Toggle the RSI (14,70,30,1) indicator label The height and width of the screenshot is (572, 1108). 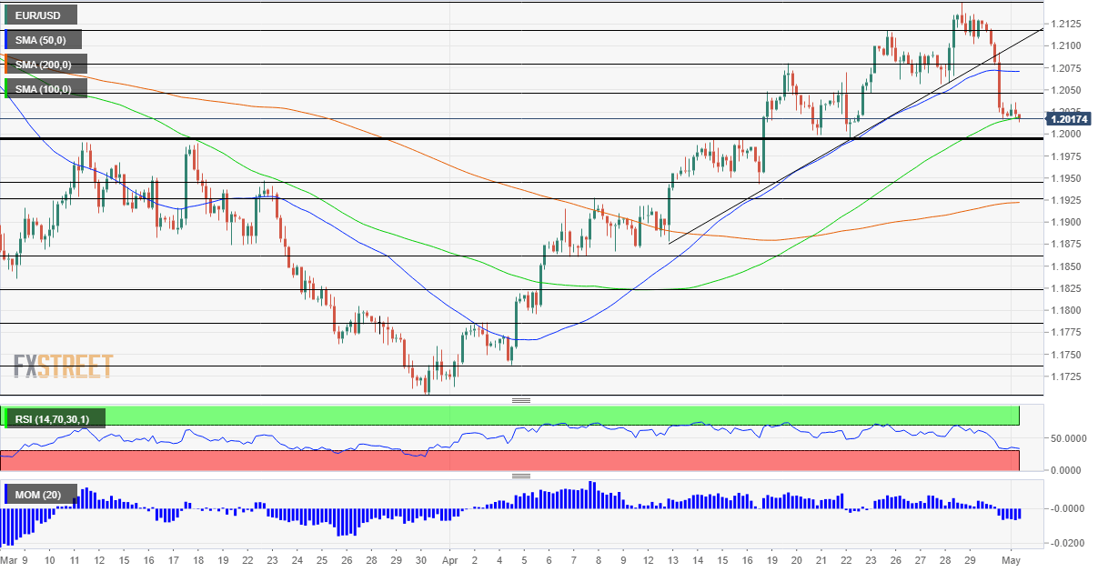pyautogui.click(x=56, y=418)
